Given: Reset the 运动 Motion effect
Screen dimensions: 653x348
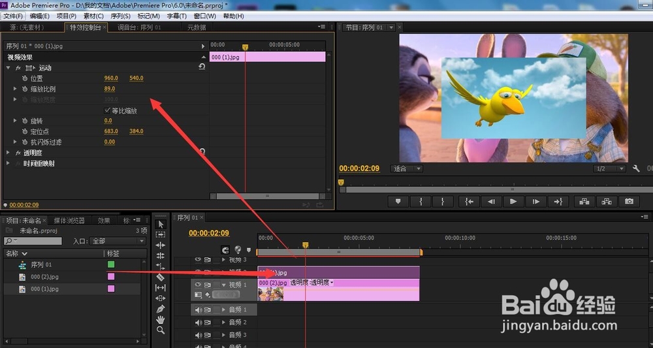Looking at the screenshot, I should point(202,67).
